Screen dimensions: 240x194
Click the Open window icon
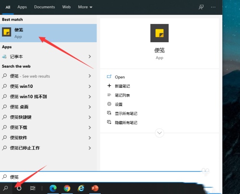[x=109, y=77]
